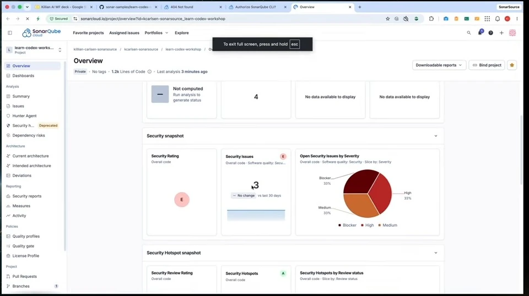Open Quality gate page
Image resolution: width=529 pixels, height=296 pixels.
33,246
